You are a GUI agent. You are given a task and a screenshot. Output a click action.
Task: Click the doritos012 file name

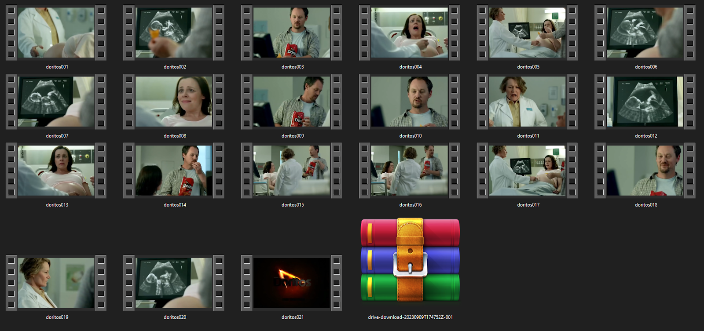[646, 136]
